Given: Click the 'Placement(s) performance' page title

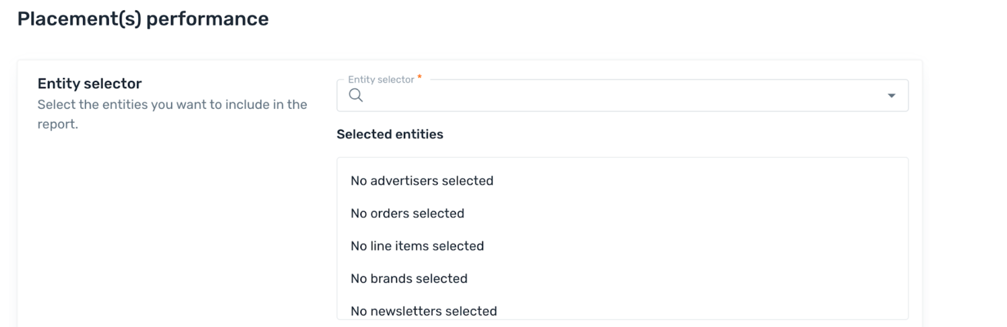Looking at the screenshot, I should pos(143,19).
